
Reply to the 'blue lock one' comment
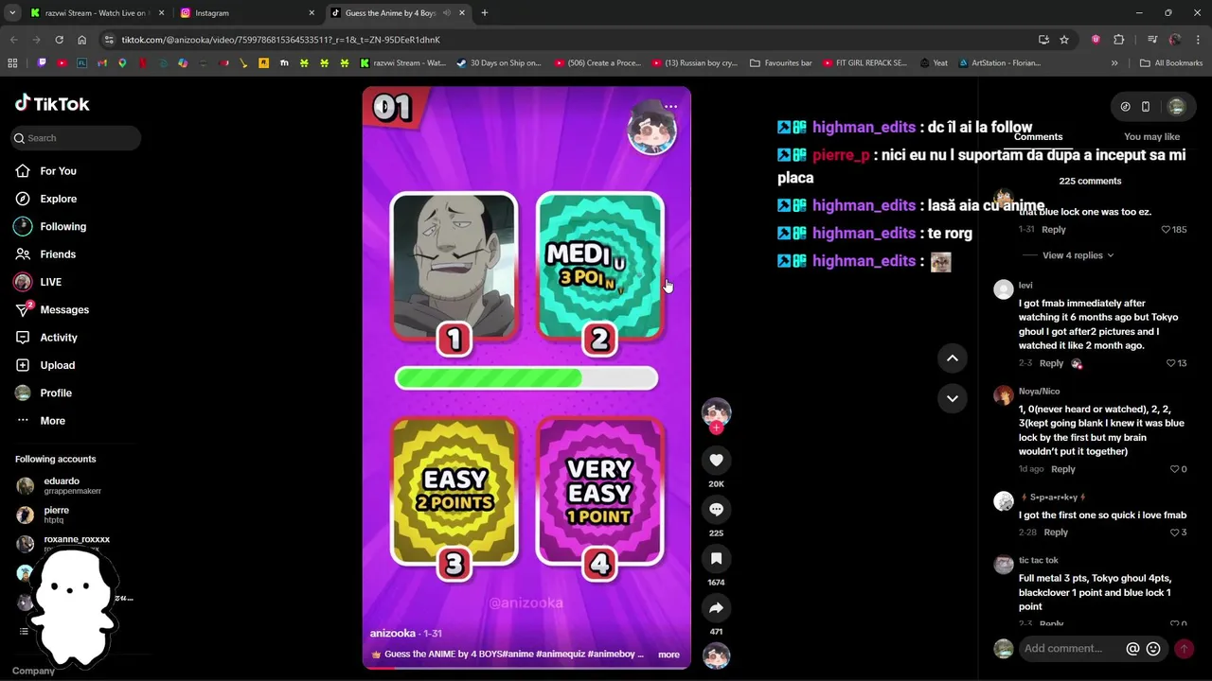(x=1054, y=230)
